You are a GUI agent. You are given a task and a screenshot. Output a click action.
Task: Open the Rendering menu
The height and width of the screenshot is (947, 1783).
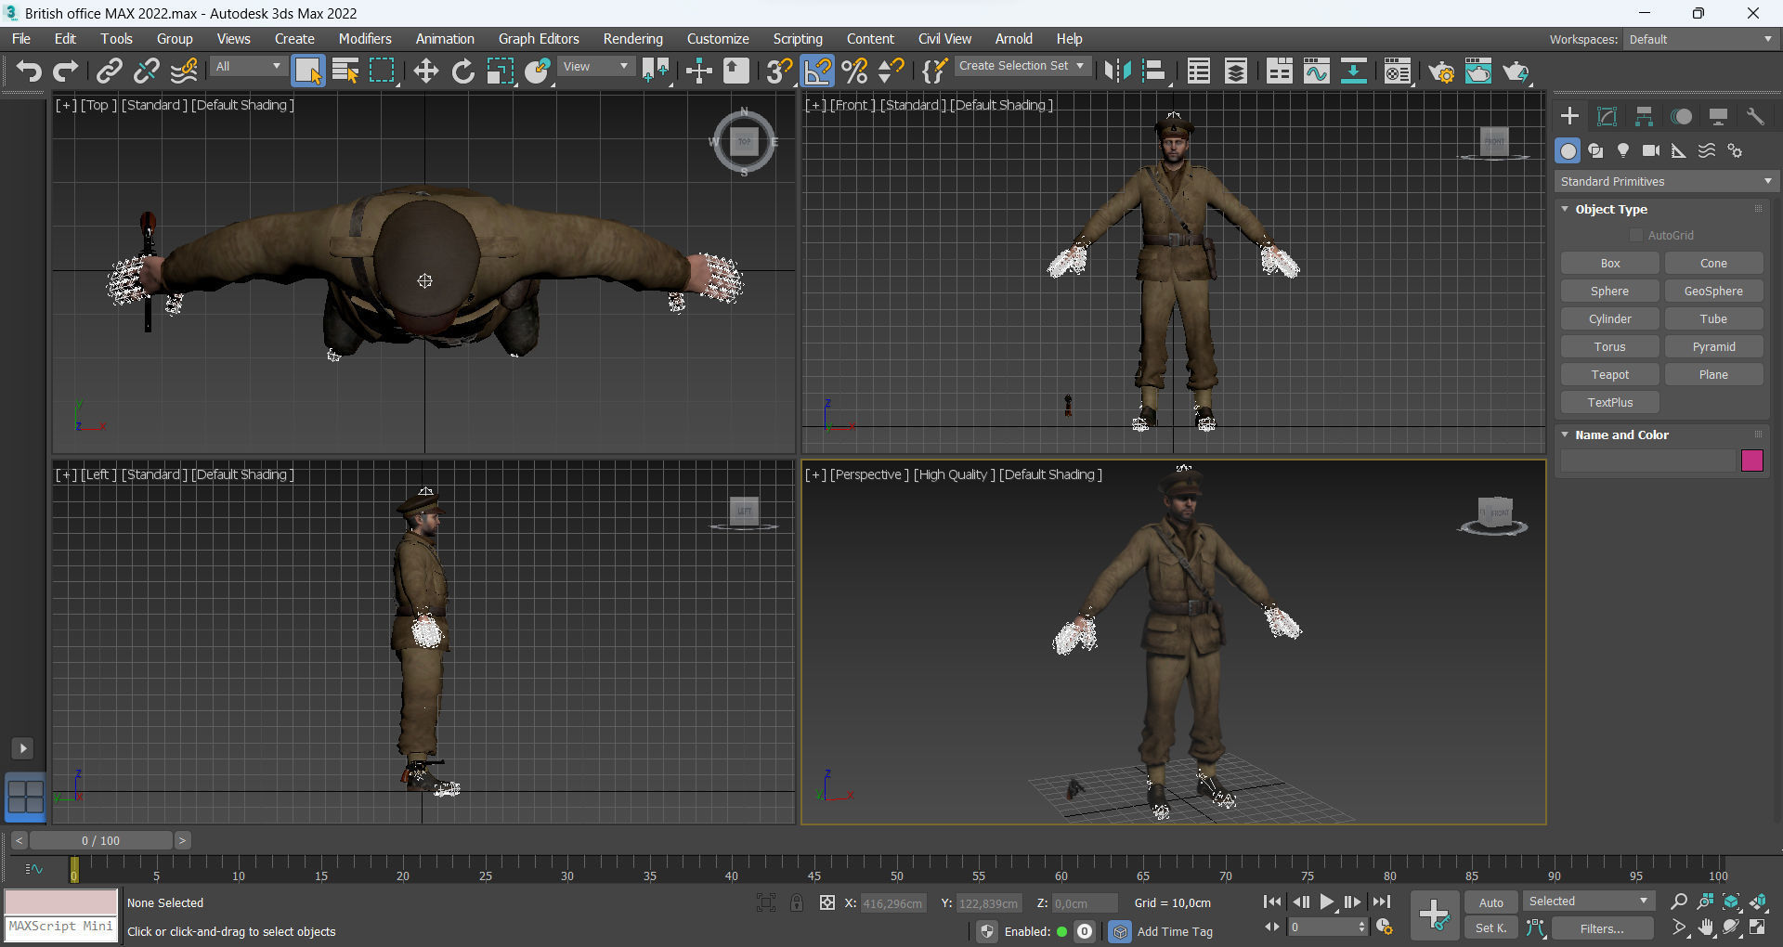click(633, 39)
